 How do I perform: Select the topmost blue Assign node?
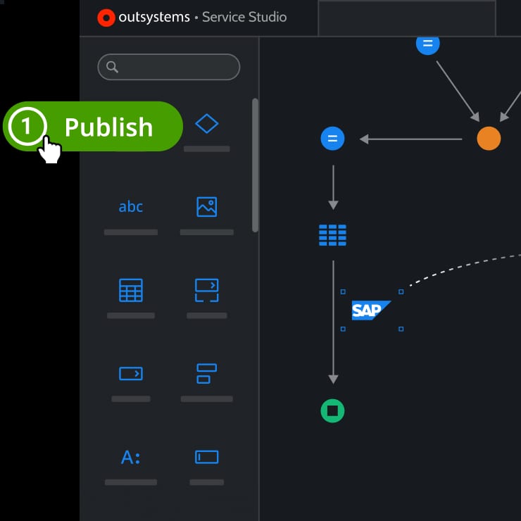coord(427,44)
